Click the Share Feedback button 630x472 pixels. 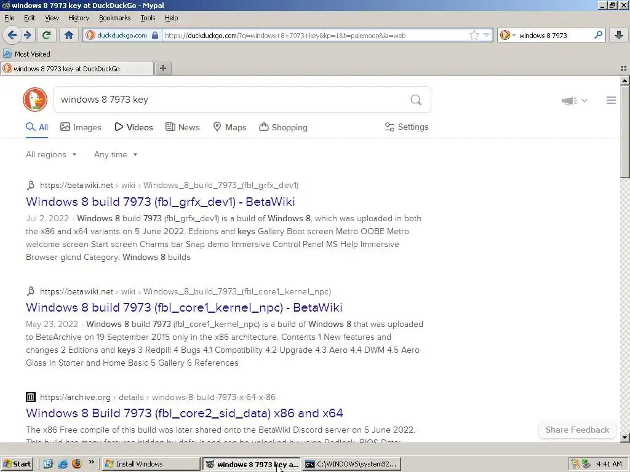tap(577, 430)
